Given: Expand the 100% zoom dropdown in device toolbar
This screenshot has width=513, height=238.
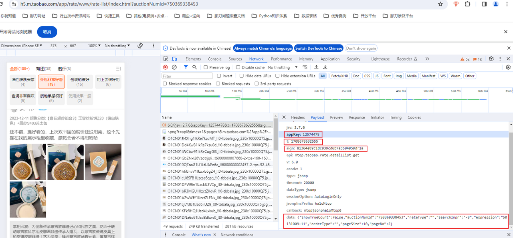Looking at the screenshot, I should (94, 46).
